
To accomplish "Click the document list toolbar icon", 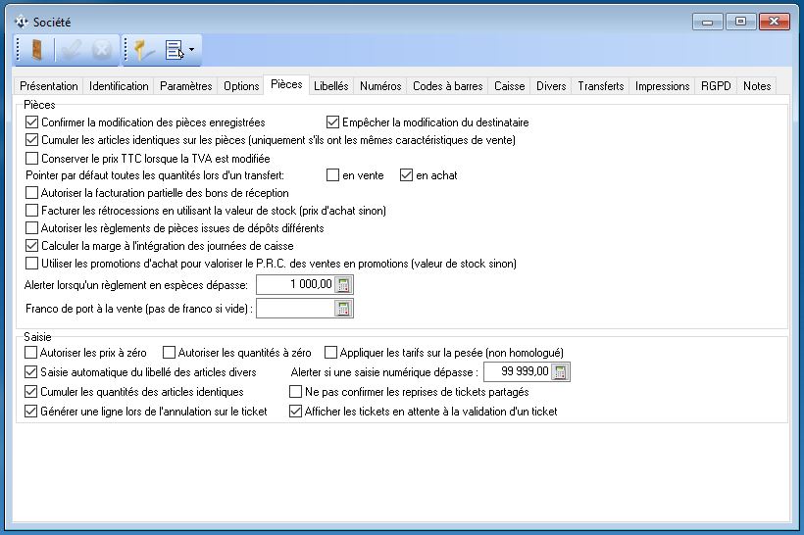I will (174, 50).
